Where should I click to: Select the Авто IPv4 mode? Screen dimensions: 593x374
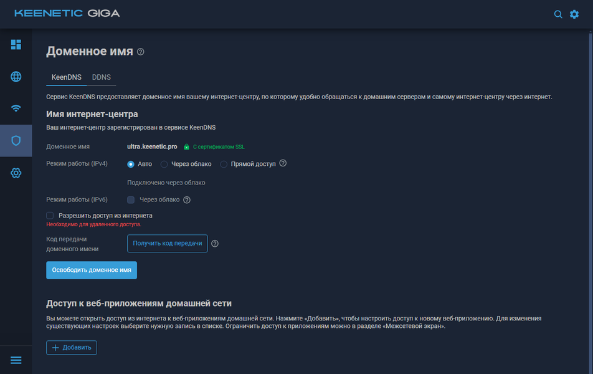click(x=131, y=164)
